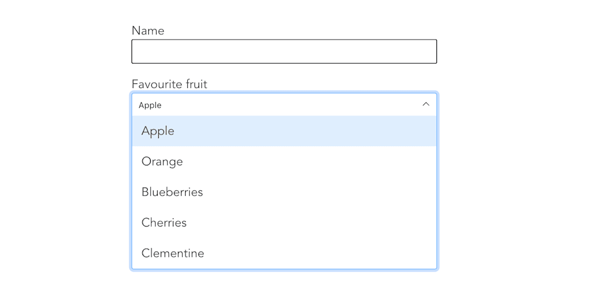Screen dimensions: 590x297
Task: Toggle the Favourite fruit dropdown closed
Action: click(x=425, y=104)
